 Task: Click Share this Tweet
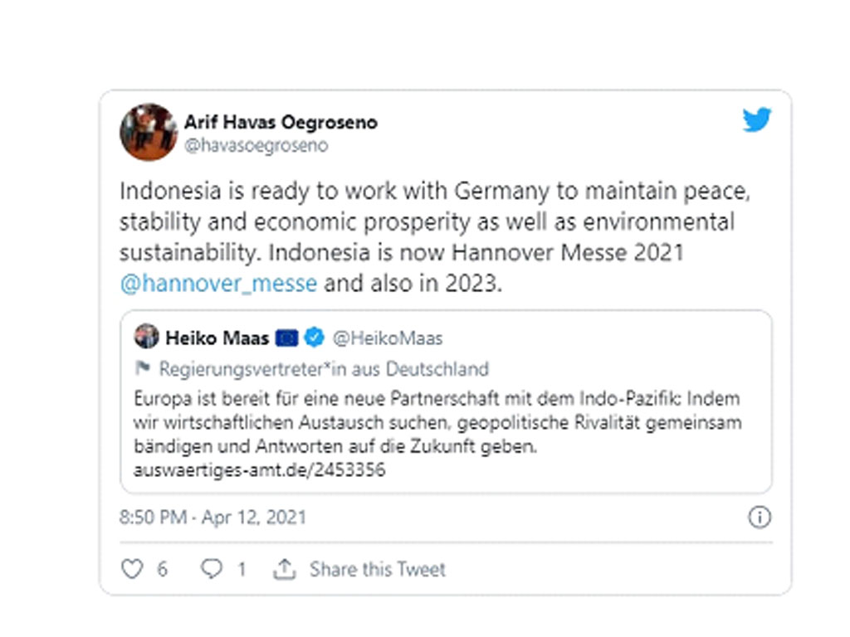(x=378, y=569)
